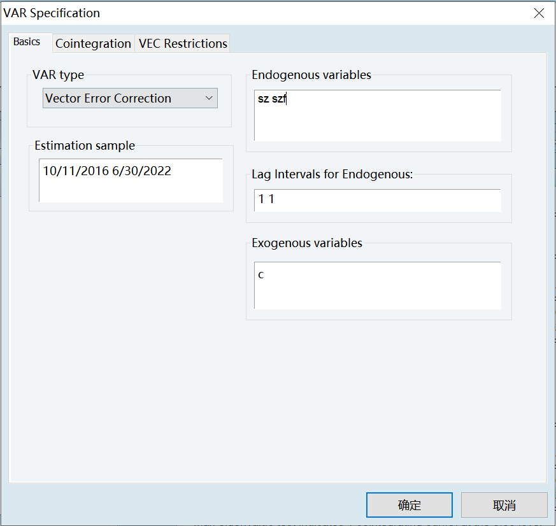
Task: Click the "Lag Intervals for Endogenous:" label
Action: click(x=332, y=174)
